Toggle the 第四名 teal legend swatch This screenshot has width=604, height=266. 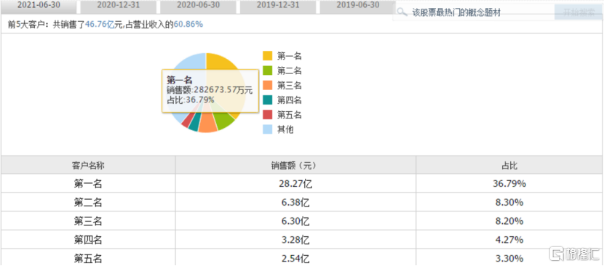[268, 100]
